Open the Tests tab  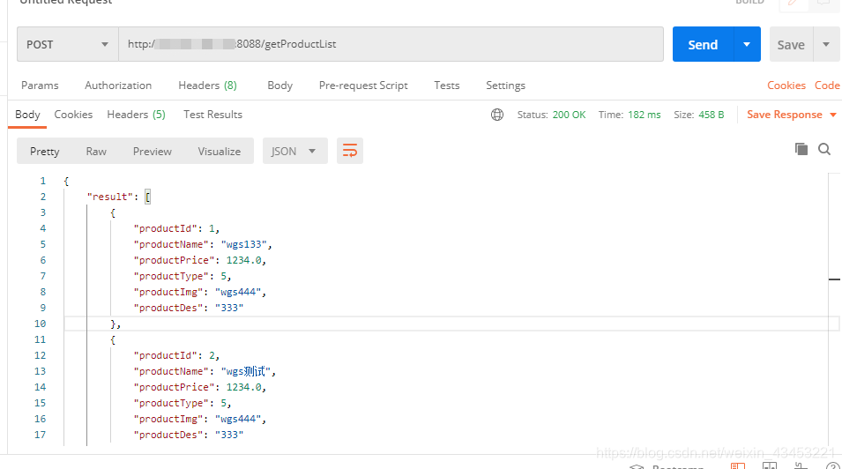447,86
